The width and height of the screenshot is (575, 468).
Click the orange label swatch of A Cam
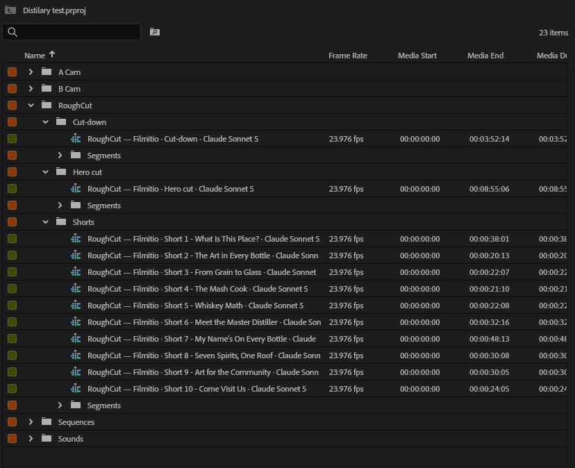(12, 72)
